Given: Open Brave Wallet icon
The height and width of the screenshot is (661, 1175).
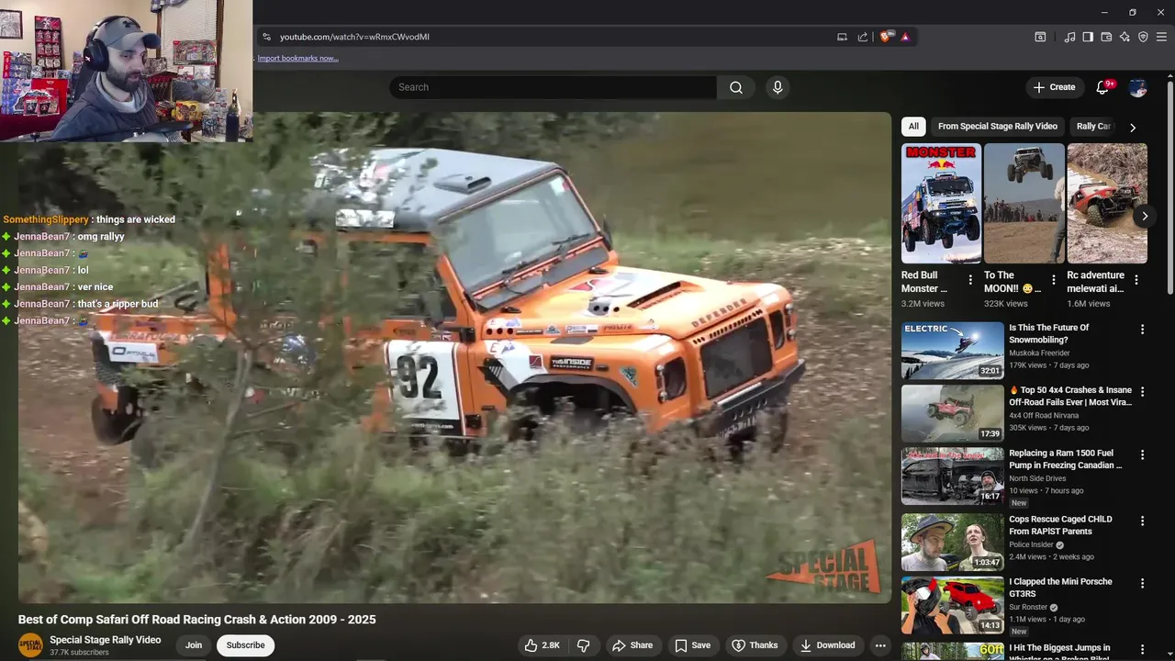Looking at the screenshot, I should [1106, 37].
